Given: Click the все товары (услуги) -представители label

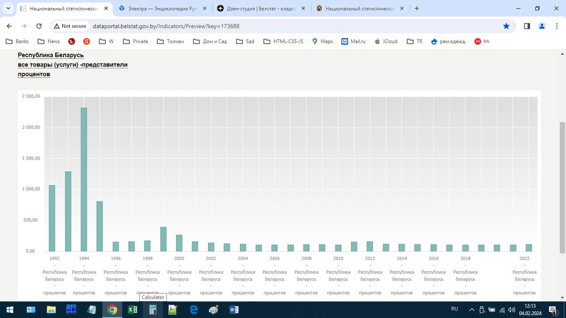Looking at the screenshot, I should pos(73,65).
